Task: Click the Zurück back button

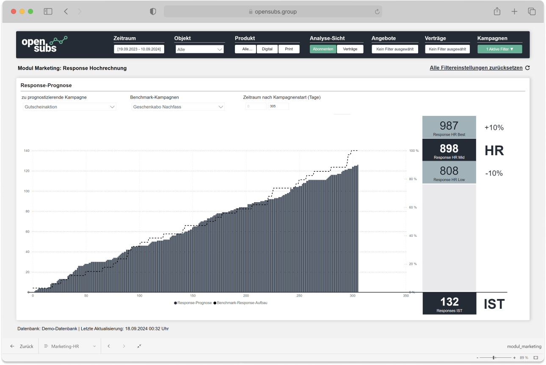Action: (x=22, y=346)
